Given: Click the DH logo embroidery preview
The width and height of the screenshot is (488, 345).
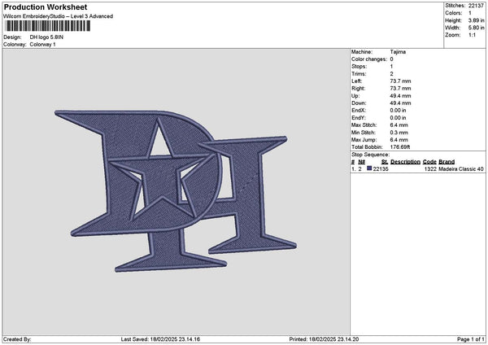Looking at the screenshot, I should coord(176,191).
